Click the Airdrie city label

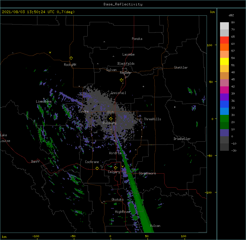(115, 153)
